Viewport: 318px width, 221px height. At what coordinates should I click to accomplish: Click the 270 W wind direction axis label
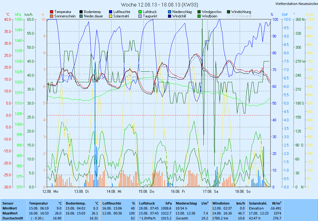tap(300, 61)
